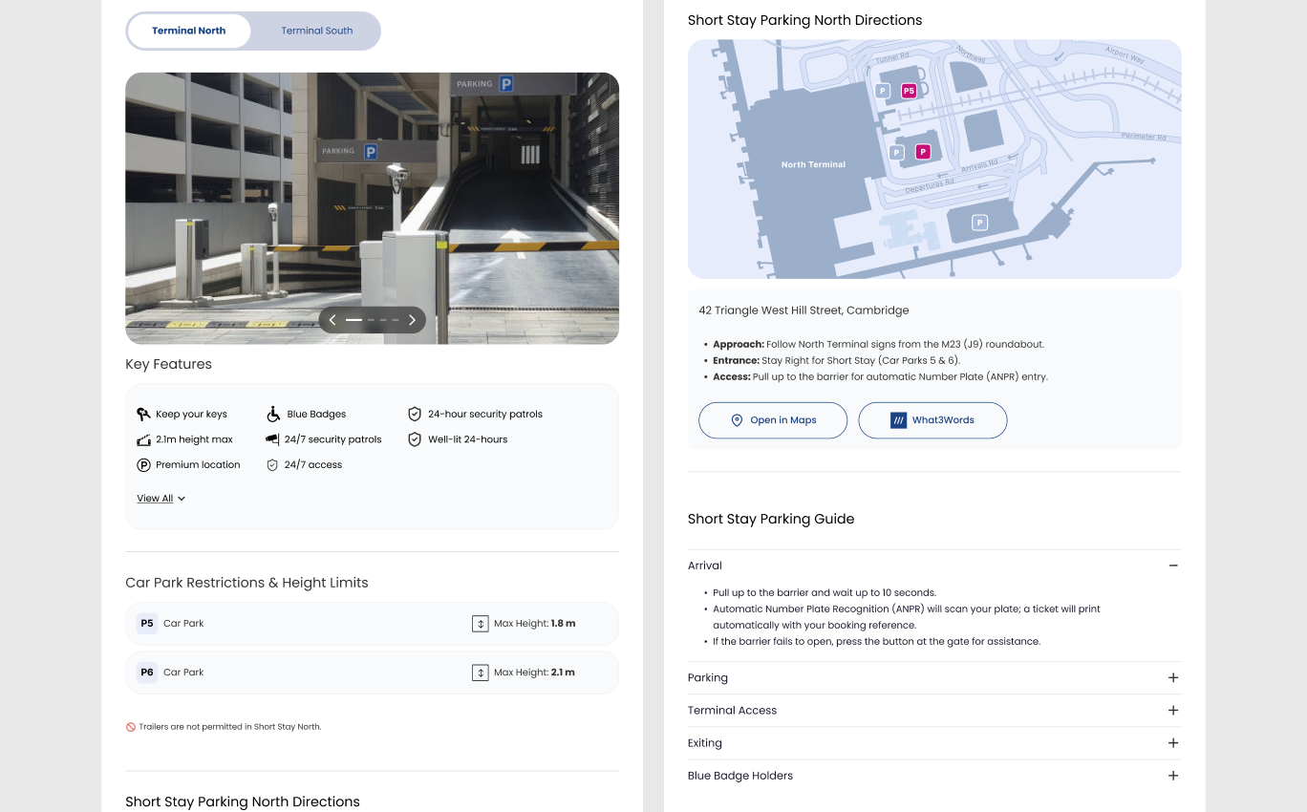Viewport: 1307px width, 812px height.
Task: Click grey P marker below Departures Rd
Action: click(x=979, y=223)
